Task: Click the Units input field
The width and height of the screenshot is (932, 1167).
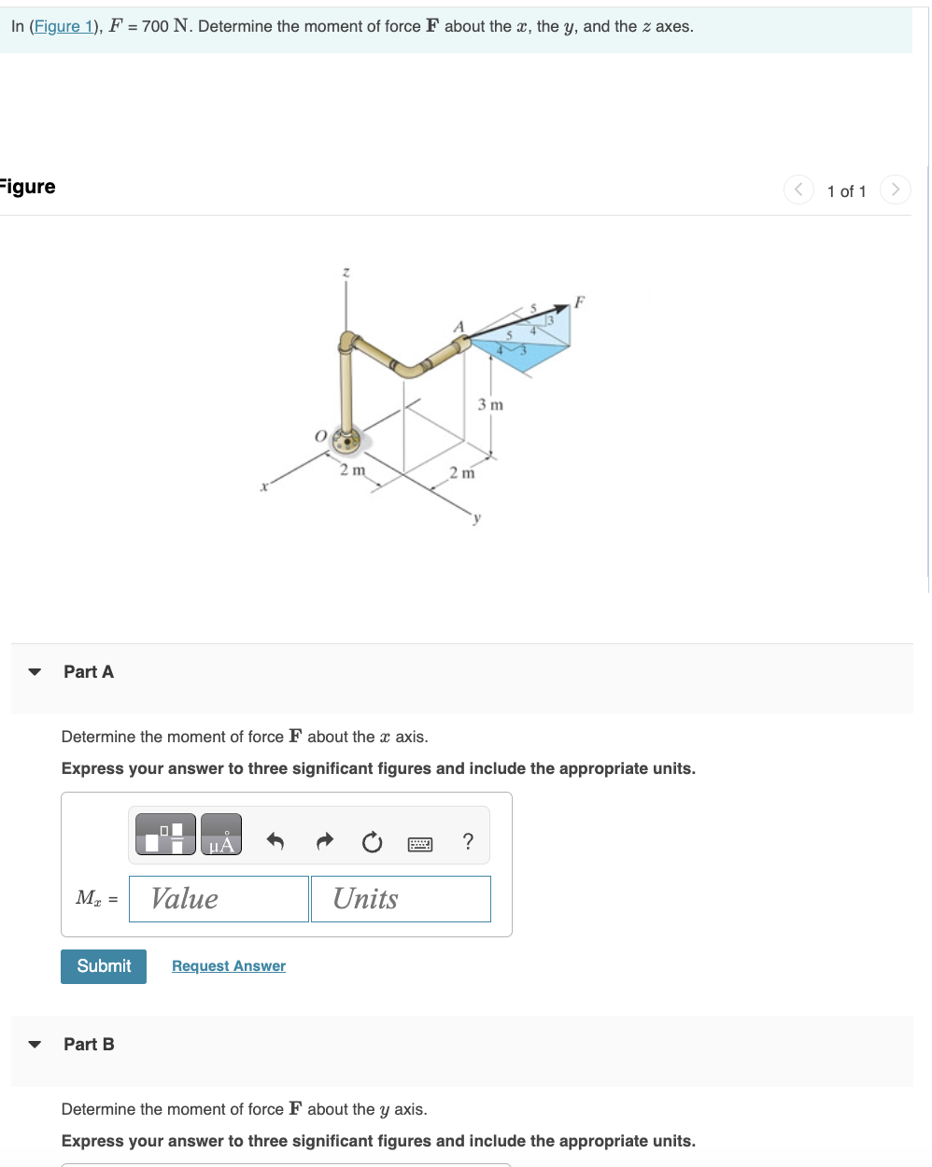Action: coord(401,898)
